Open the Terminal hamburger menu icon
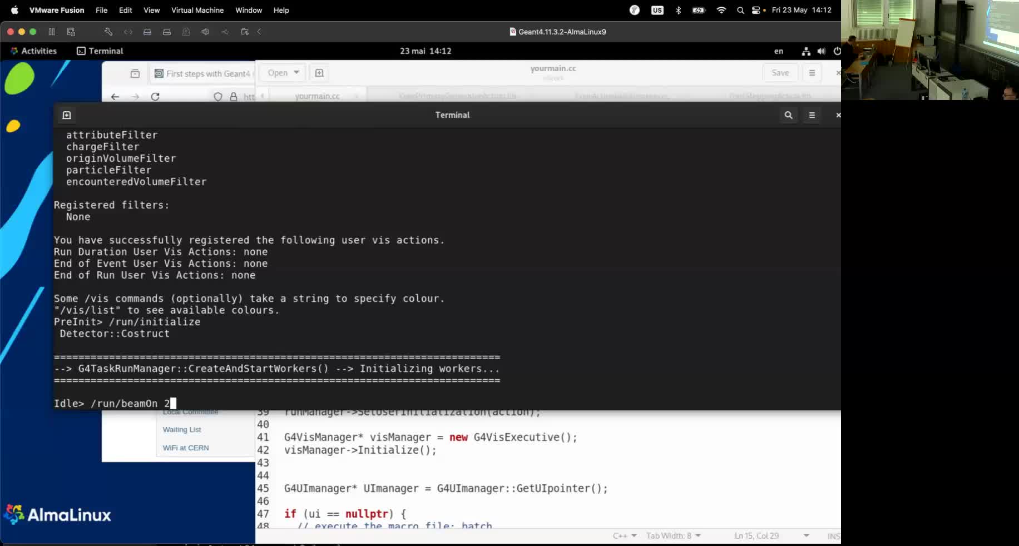This screenshot has width=1019, height=546. click(x=812, y=115)
